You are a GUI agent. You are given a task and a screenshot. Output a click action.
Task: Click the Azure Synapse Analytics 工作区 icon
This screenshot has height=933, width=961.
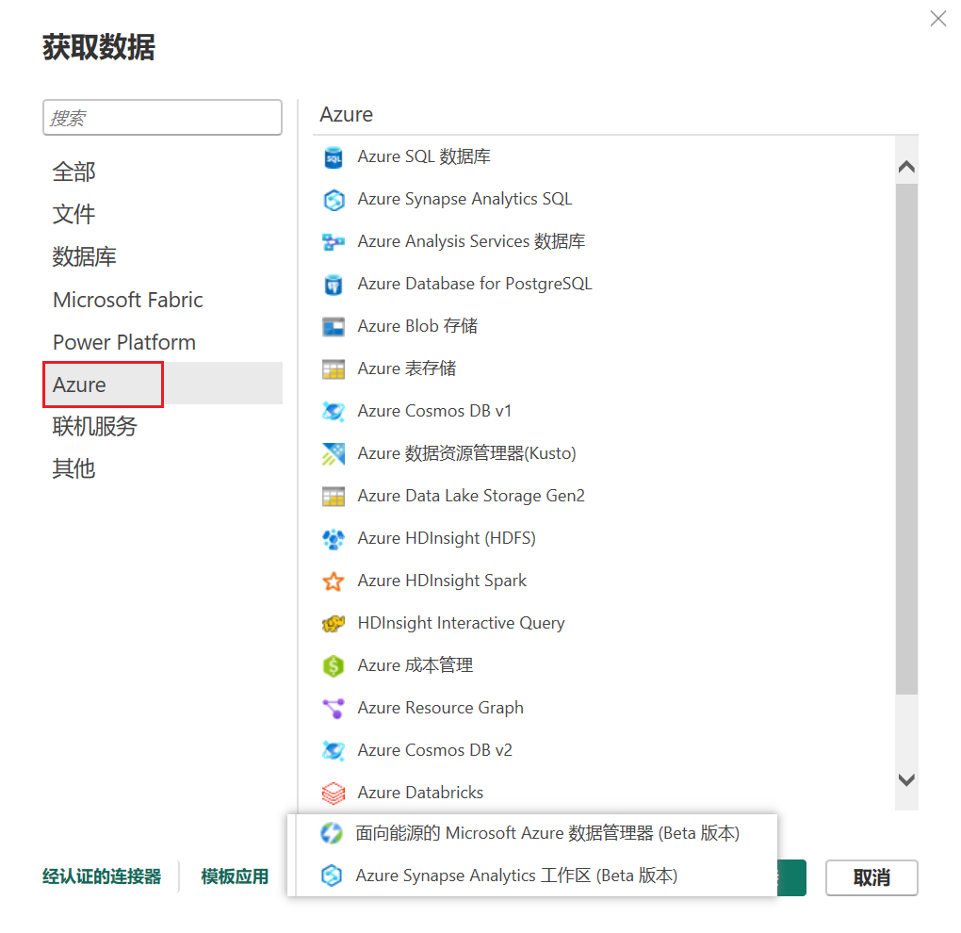coord(332,876)
